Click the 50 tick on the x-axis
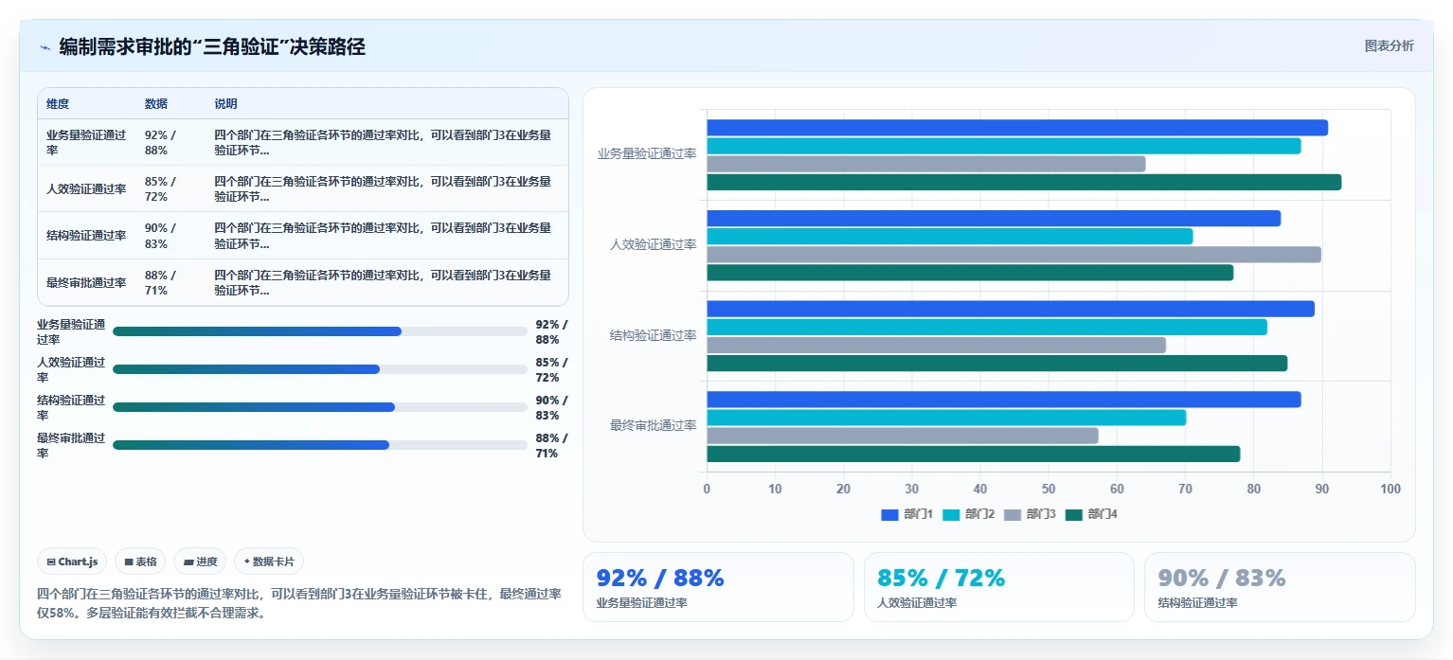This screenshot has height=660, width=1453. [x=1049, y=490]
